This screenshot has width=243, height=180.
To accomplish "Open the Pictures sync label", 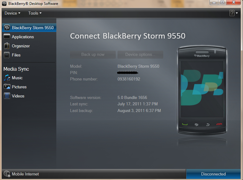I will tap(19, 87).
